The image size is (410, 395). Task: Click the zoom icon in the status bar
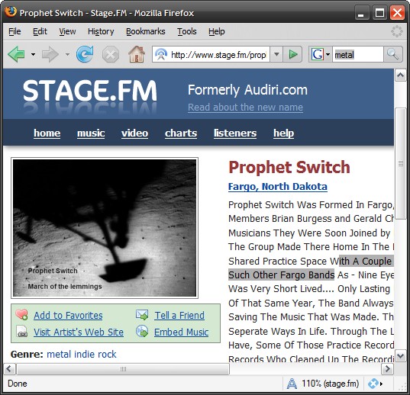click(292, 384)
